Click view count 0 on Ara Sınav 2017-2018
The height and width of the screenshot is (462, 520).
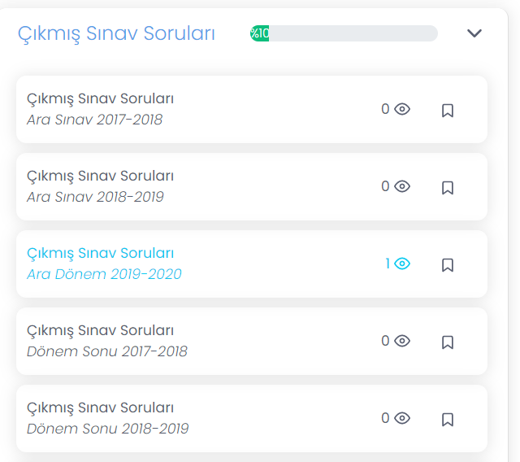[385, 109]
